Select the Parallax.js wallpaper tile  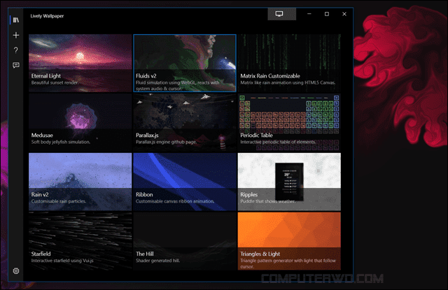pyautogui.click(x=185, y=122)
